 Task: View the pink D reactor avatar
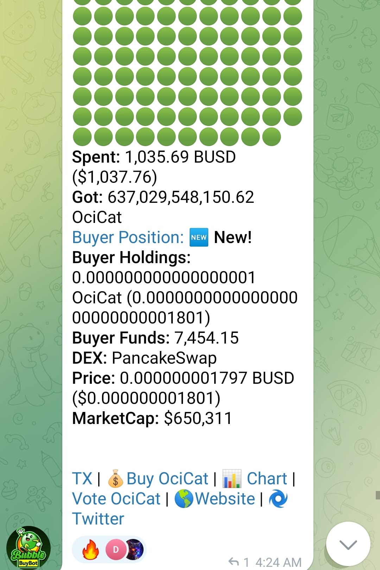pyautogui.click(x=115, y=550)
